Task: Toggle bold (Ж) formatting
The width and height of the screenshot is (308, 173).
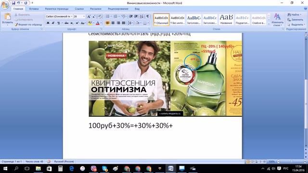Action: coord(48,23)
